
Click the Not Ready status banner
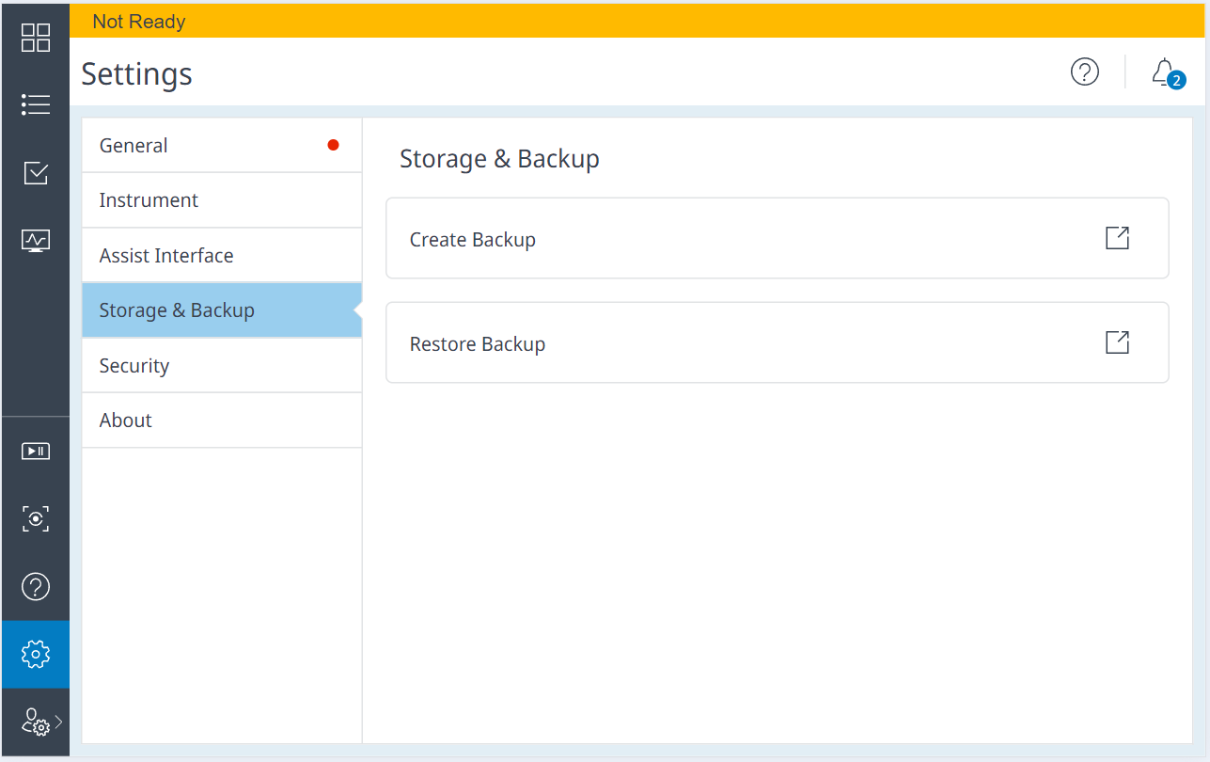click(638, 22)
